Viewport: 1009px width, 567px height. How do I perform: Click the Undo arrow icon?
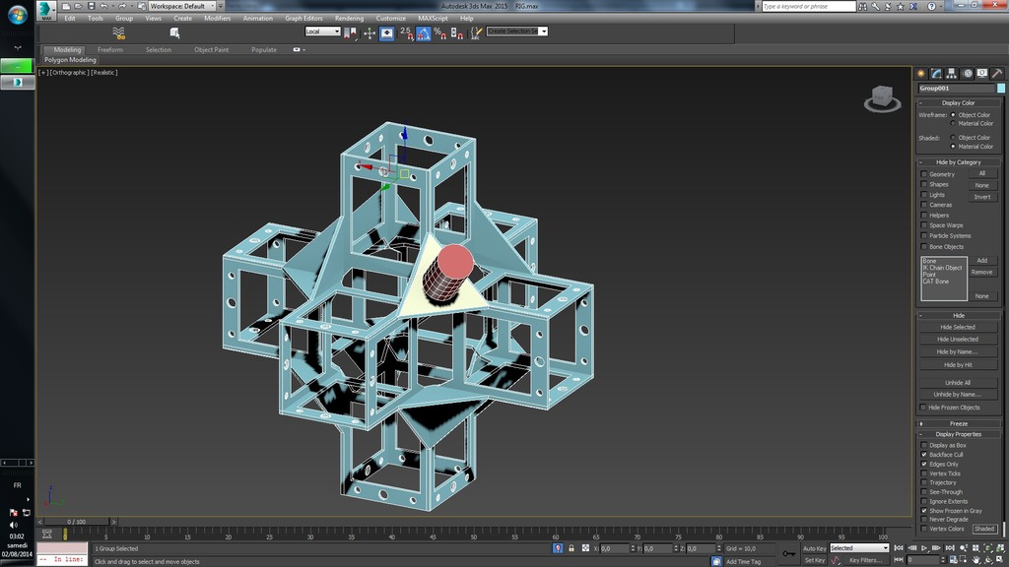point(103,6)
